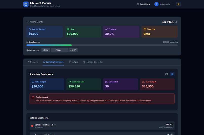Screen dimensions: 204x135
Task: Click the target icon in Goal card
Action: click(x=68, y=29)
